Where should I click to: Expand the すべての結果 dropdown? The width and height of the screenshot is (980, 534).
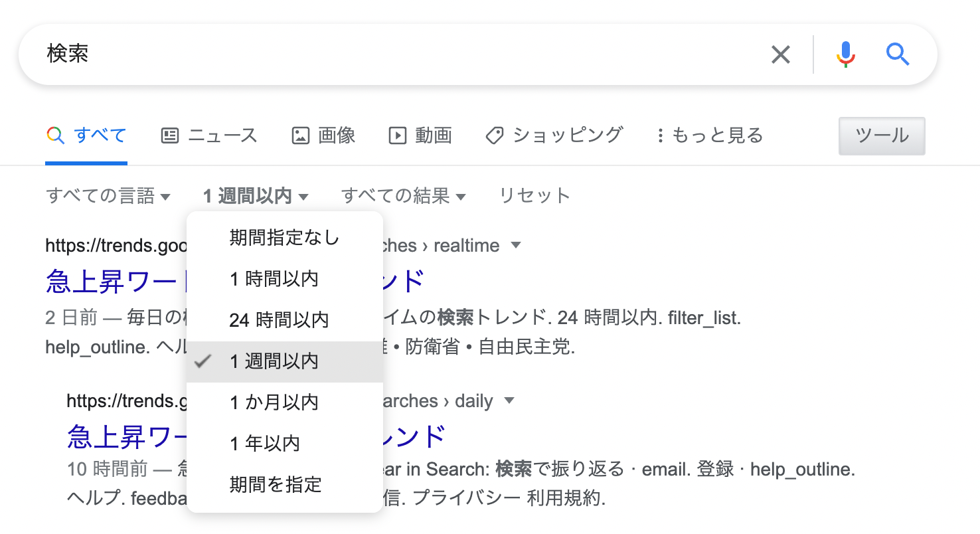404,196
